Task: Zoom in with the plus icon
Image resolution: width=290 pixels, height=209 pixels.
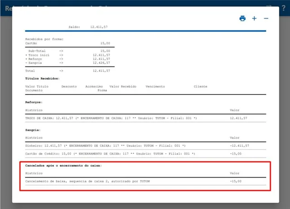Action: (254, 19)
